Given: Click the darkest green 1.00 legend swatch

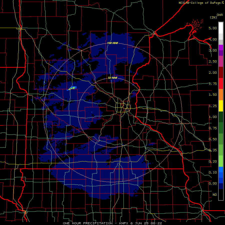Looking at the screenshot, I should pos(221,117).
